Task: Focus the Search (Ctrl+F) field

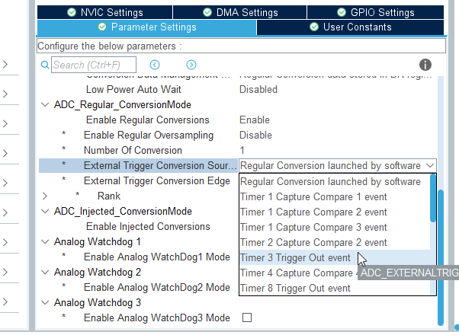Action: (x=94, y=65)
